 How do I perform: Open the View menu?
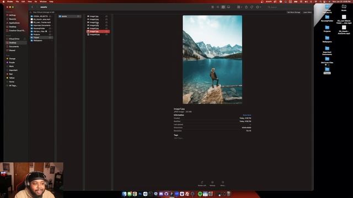(30, 2)
